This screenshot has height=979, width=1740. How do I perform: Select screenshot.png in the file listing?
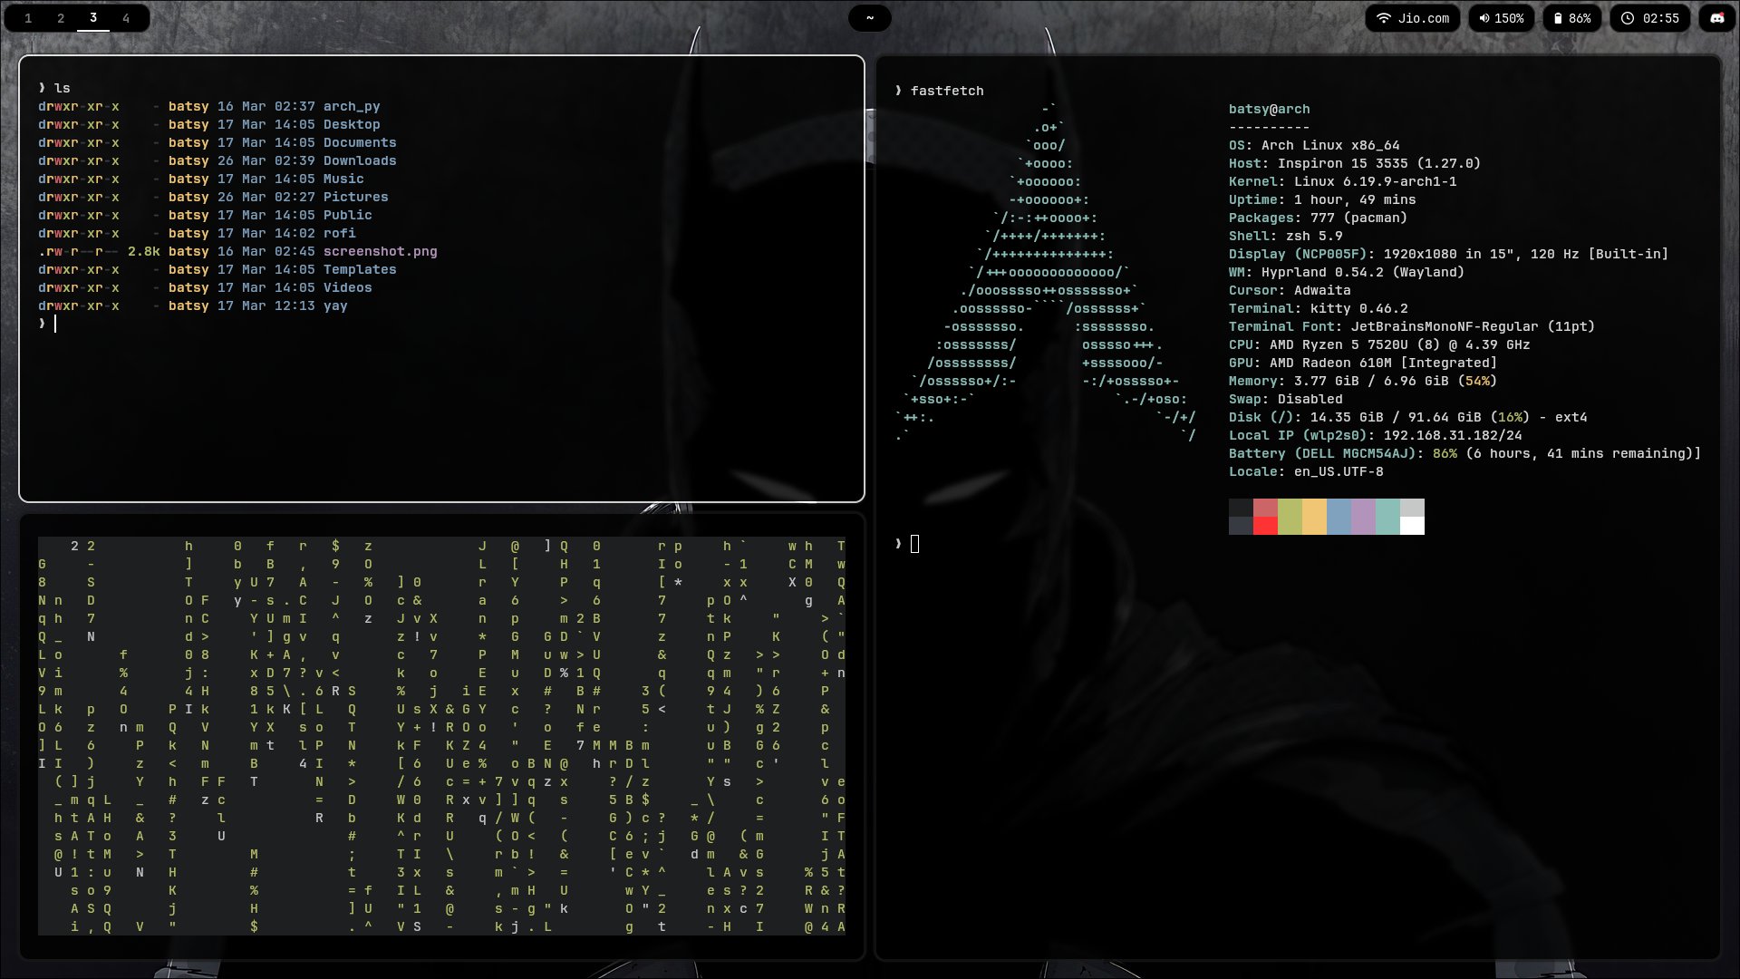381,251
